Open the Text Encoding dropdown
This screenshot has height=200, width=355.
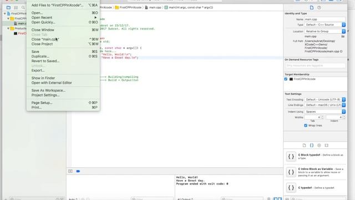point(325,99)
